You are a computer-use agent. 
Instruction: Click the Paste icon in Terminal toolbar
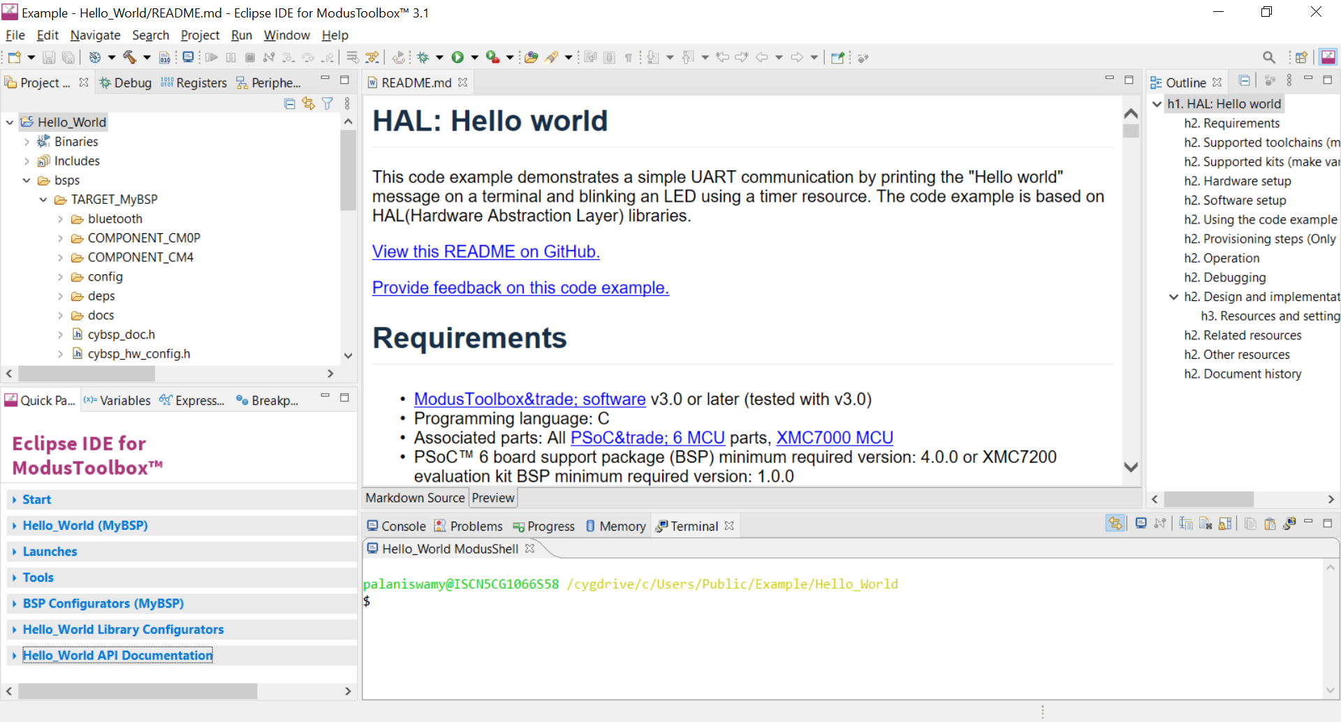(1270, 523)
